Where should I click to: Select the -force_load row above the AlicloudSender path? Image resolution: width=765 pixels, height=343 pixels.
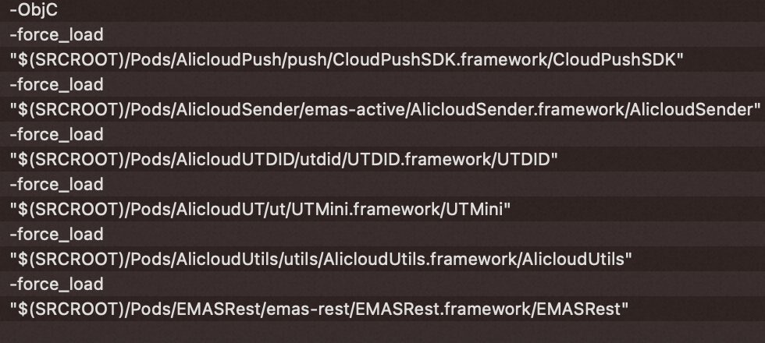tap(56, 84)
